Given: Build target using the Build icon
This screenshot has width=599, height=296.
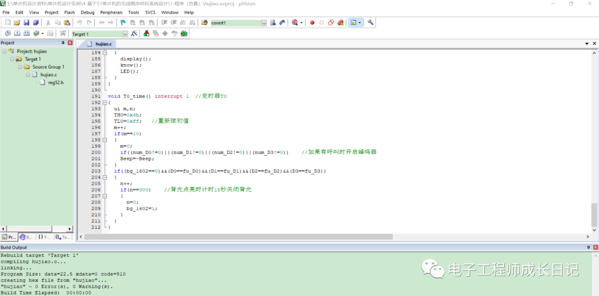Looking at the screenshot, I should pos(17,34).
